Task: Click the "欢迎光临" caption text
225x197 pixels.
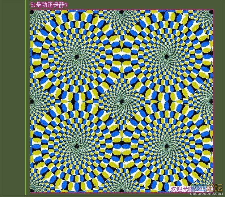Action: pos(183,189)
